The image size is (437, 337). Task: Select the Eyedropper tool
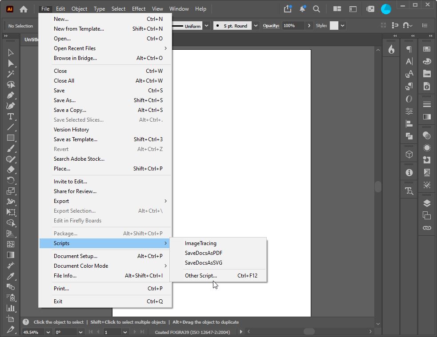[x=11, y=276]
